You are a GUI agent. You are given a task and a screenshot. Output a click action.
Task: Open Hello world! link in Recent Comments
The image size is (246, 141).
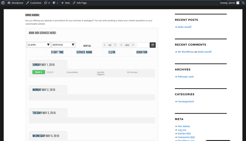point(205,52)
